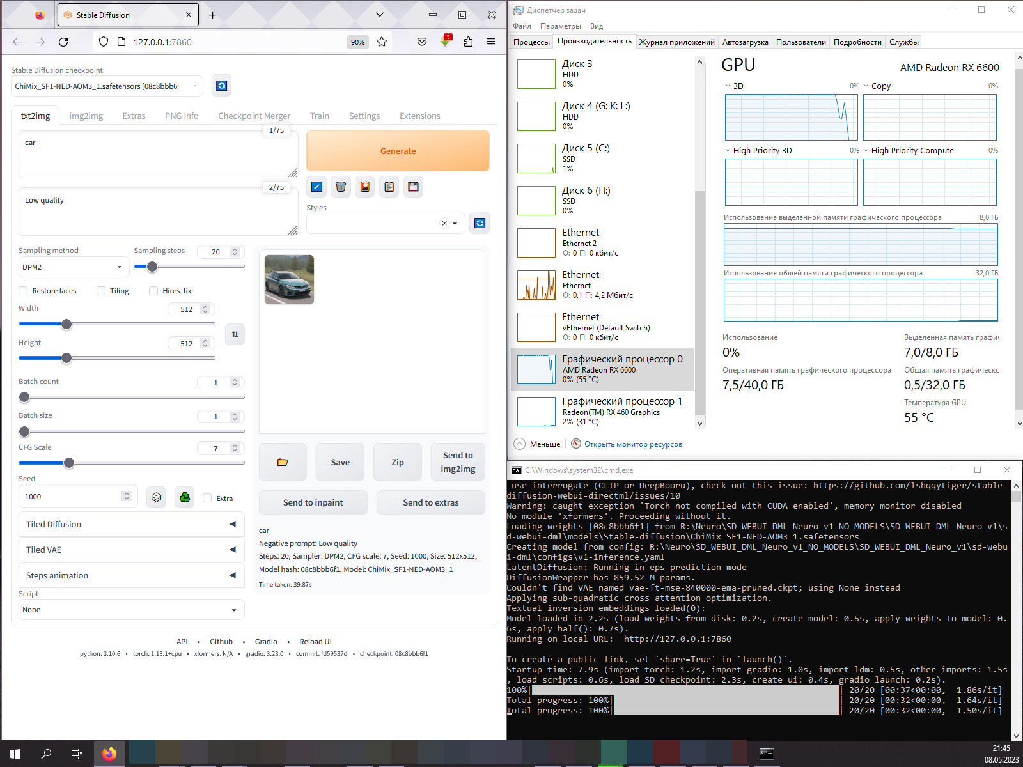The width and height of the screenshot is (1023, 767).
Task: Open the Styles dropdown arrow
Action: pos(455,224)
